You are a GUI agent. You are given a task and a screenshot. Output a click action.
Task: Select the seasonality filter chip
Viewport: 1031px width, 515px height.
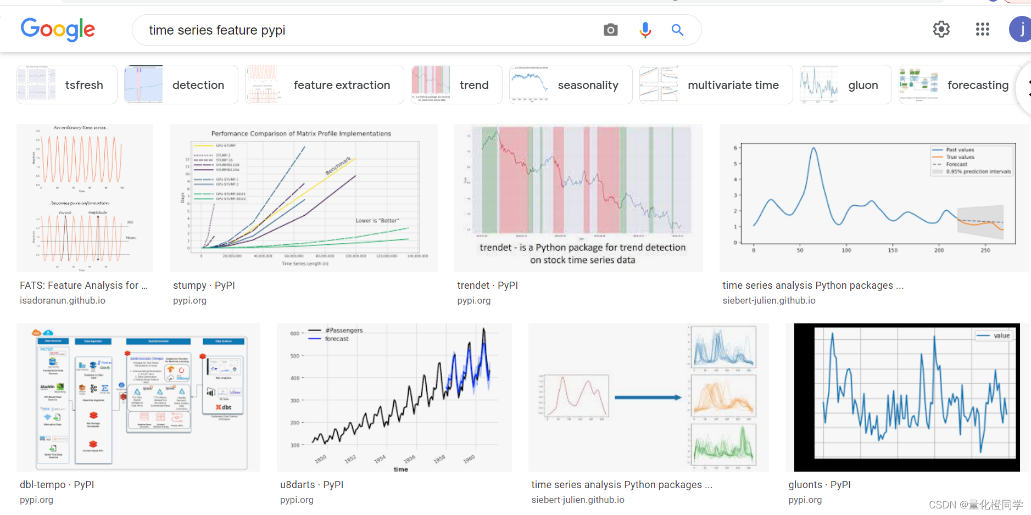571,85
